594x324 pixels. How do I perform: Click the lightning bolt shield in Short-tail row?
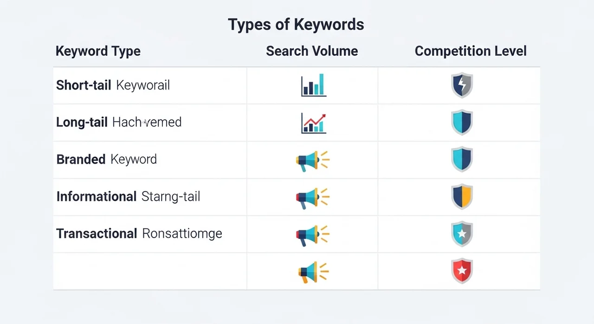pyautogui.click(x=462, y=85)
